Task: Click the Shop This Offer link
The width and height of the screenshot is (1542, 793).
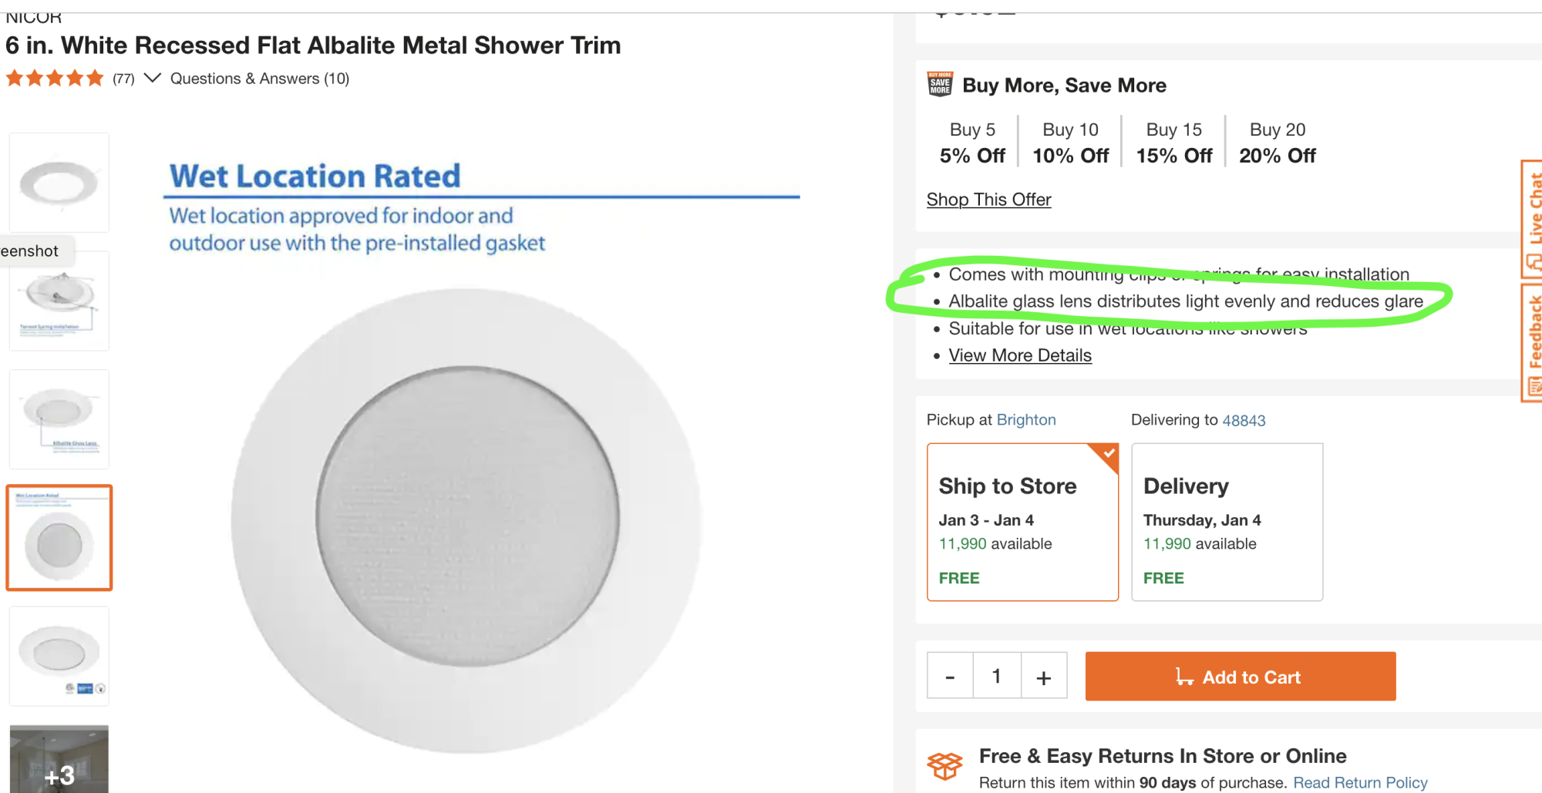Action: coord(988,200)
